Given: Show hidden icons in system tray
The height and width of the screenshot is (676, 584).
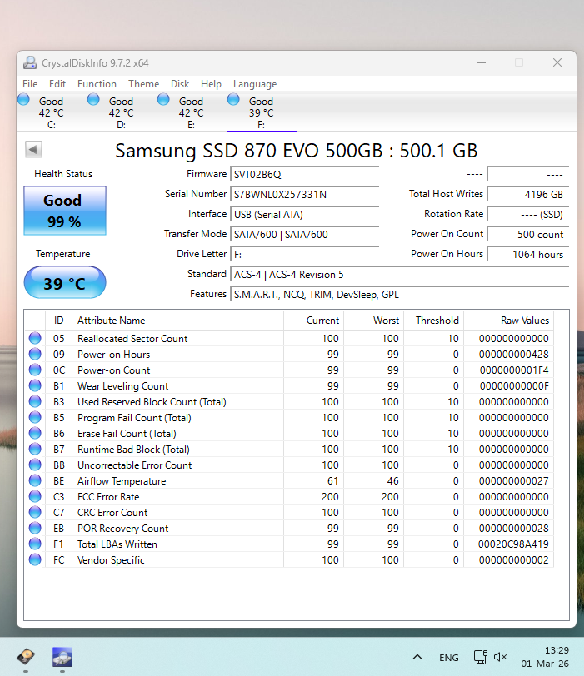Looking at the screenshot, I should point(417,658).
